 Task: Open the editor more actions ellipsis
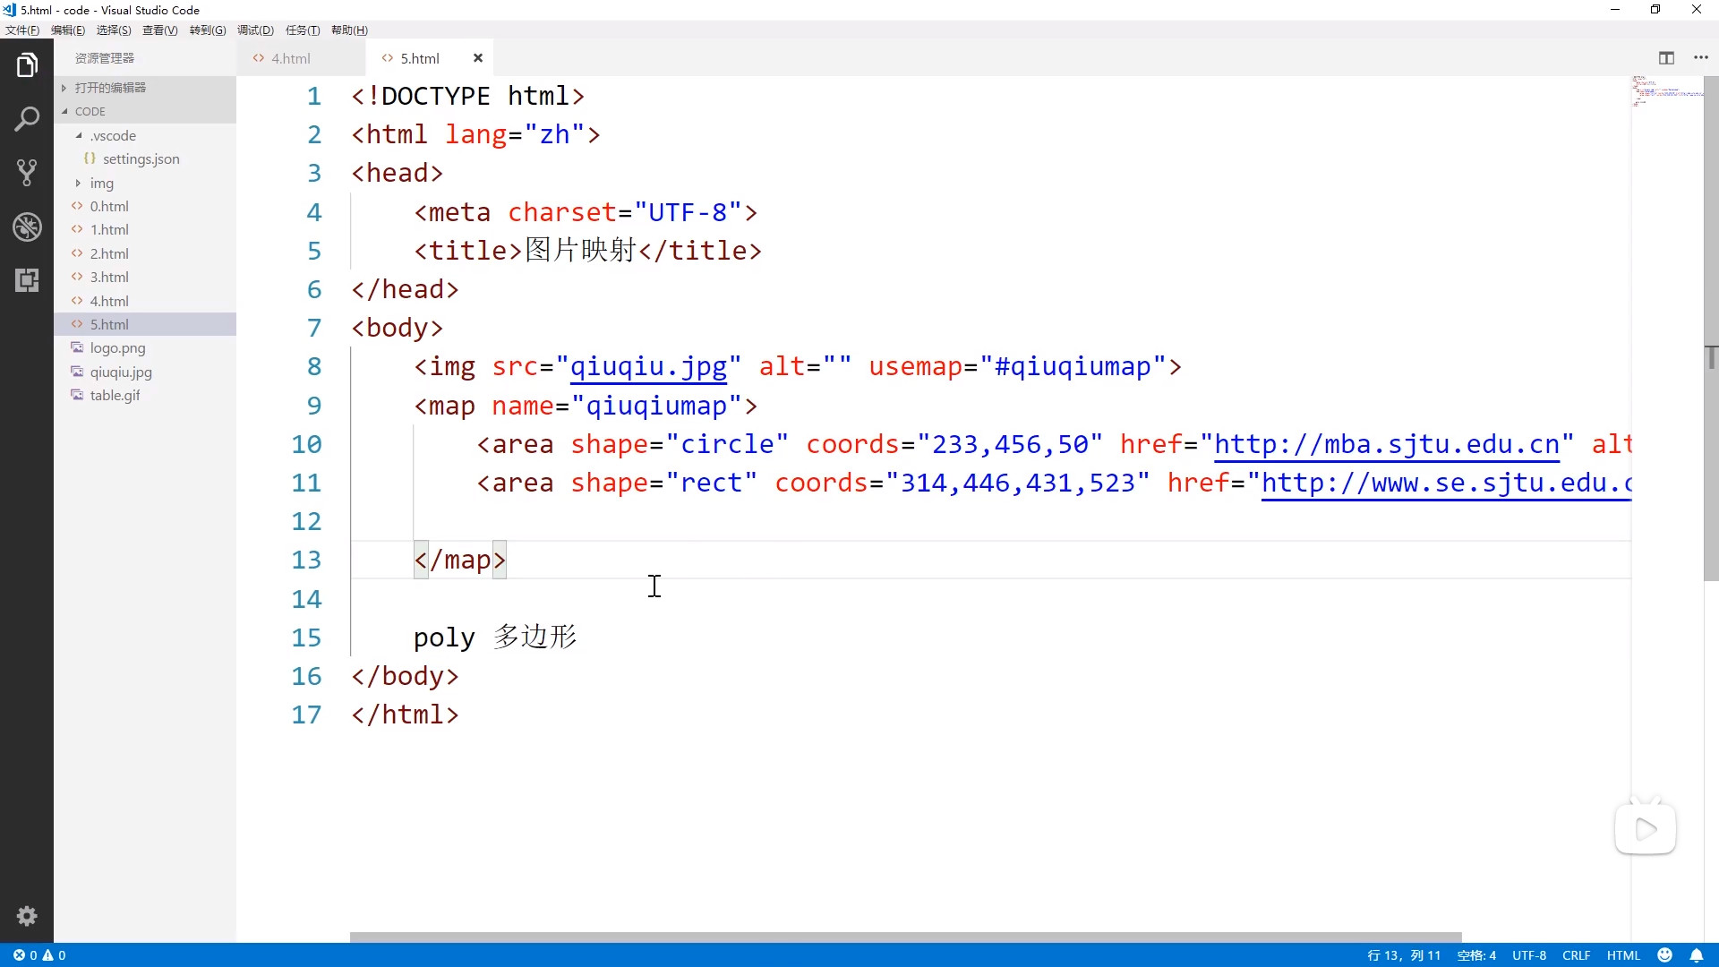point(1701,58)
